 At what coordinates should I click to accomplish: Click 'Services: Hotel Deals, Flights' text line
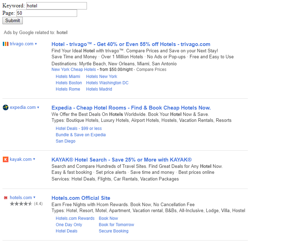point(115,179)
